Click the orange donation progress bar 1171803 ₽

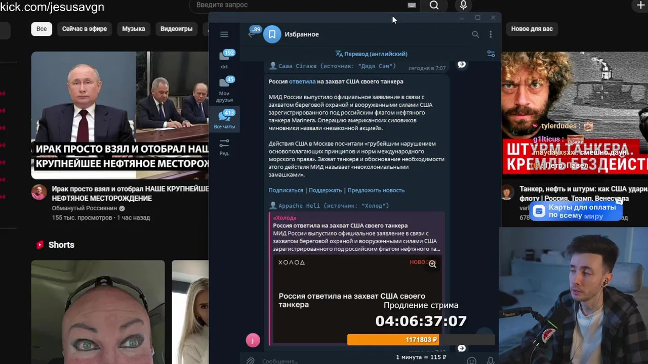click(421, 340)
